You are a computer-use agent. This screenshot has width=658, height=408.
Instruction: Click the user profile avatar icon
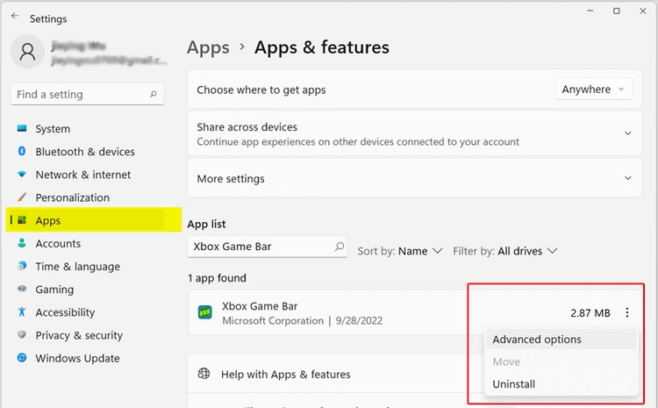coord(27,52)
